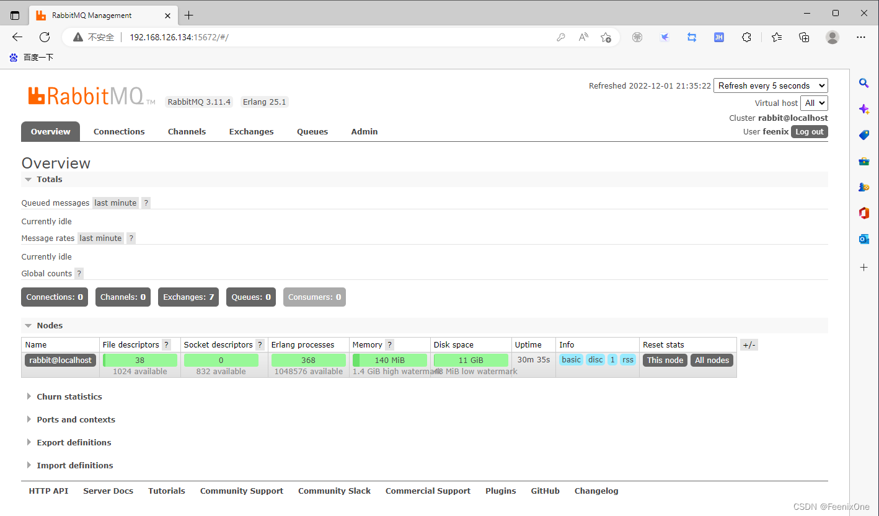The image size is (879, 516).
Task: Open the Refresh every 5 seconds dropdown
Action: pyautogui.click(x=771, y=85)
